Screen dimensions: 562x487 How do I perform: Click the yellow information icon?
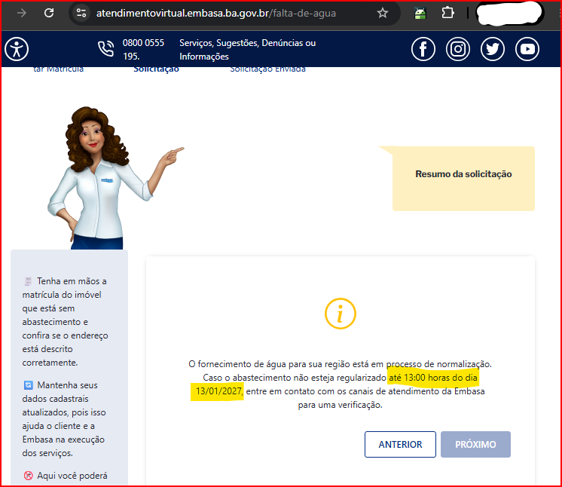pyautogui.click(x=341, y=314)
